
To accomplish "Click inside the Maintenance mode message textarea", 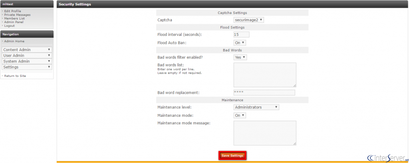I will (x=265, y=133).
